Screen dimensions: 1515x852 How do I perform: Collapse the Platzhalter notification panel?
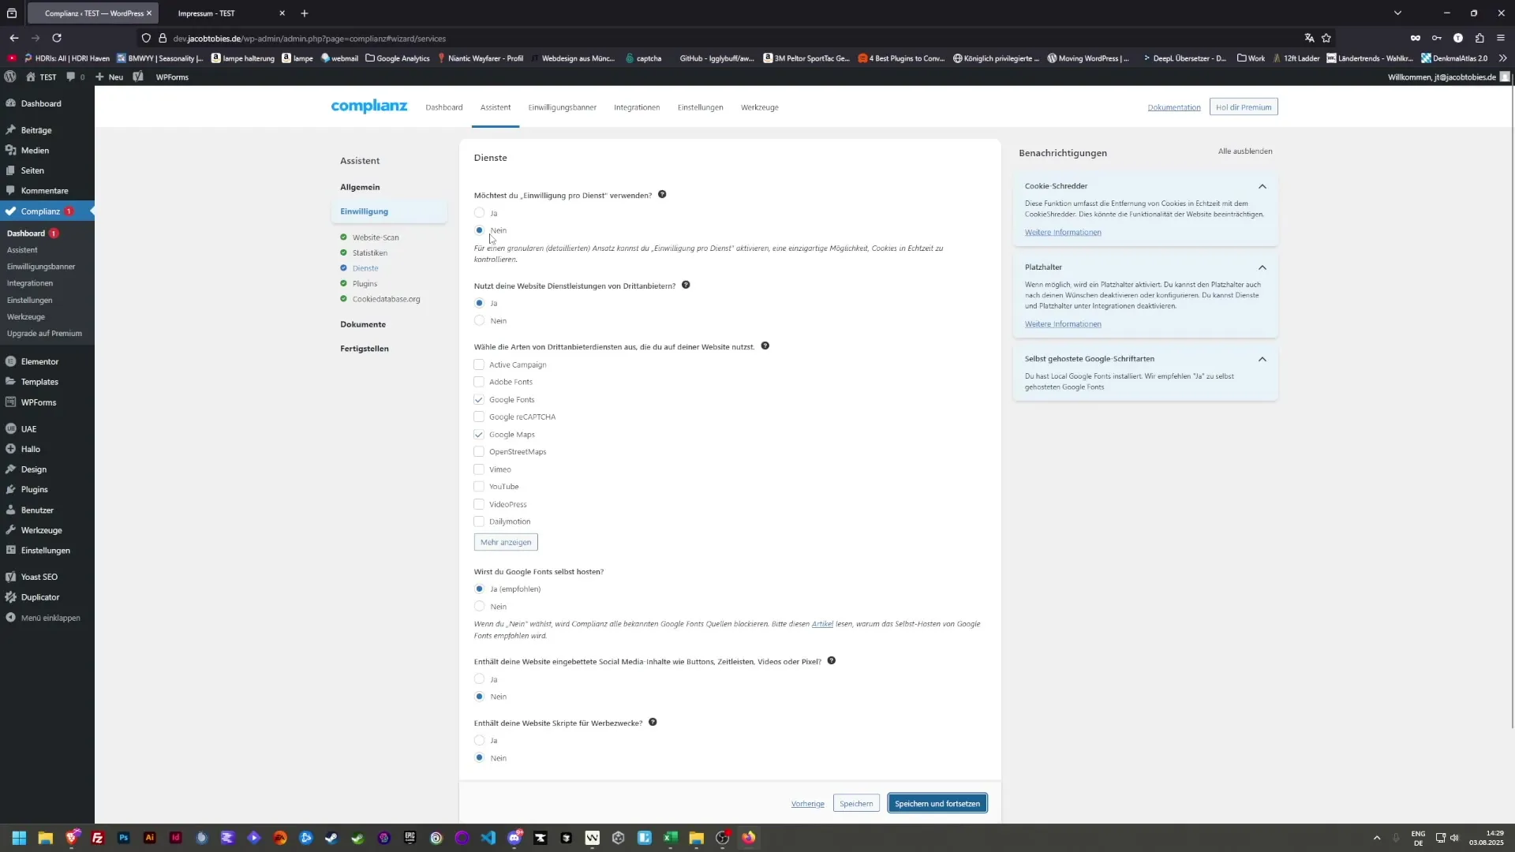click(1262, 267)
